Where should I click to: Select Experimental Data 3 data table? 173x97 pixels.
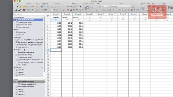coord(25,25)
